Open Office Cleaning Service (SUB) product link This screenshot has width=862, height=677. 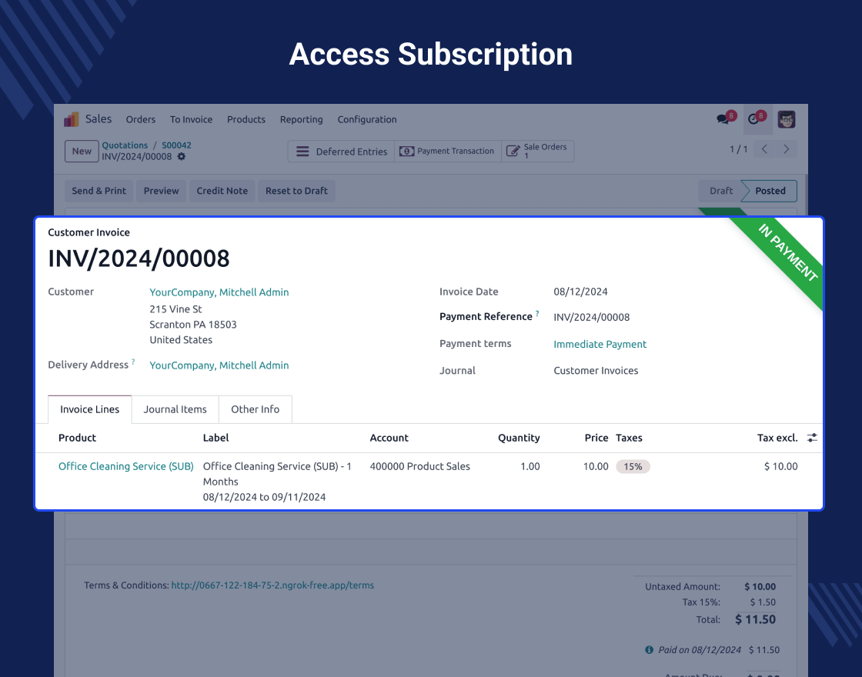(x=126, y=466)
